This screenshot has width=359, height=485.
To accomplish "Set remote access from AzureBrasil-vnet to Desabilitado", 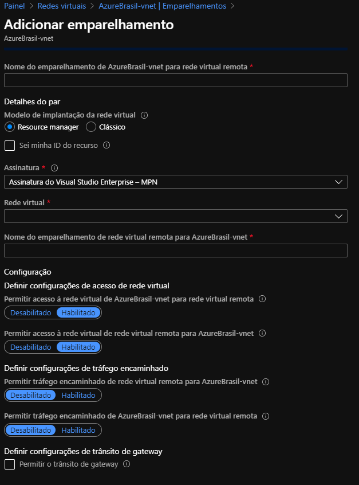I will click(30, 312).
